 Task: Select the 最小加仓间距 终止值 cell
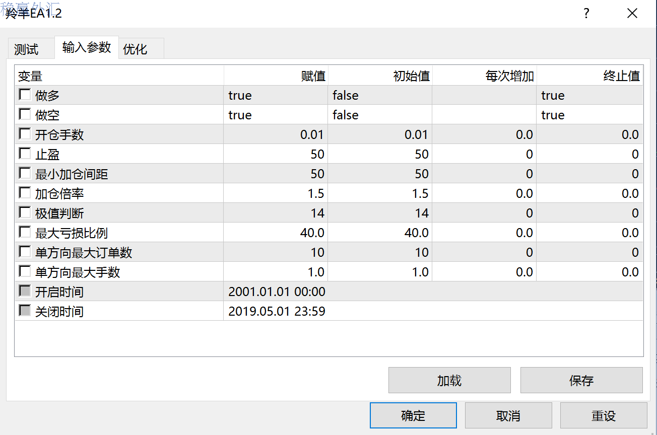coord(590,174)
